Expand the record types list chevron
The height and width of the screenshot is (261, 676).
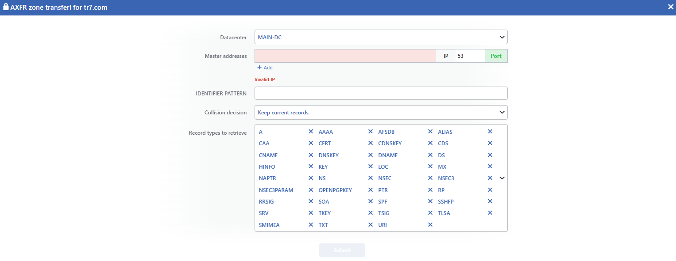(x=502, y=178)
